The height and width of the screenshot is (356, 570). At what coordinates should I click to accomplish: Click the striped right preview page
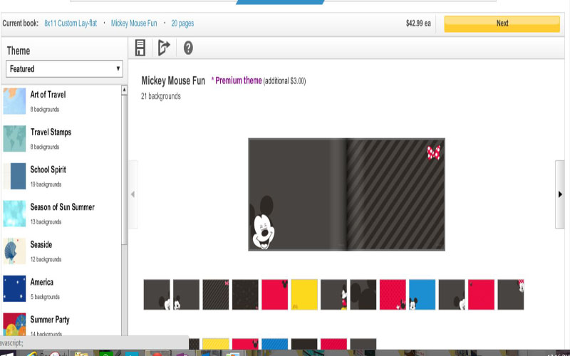pos(395,194)
